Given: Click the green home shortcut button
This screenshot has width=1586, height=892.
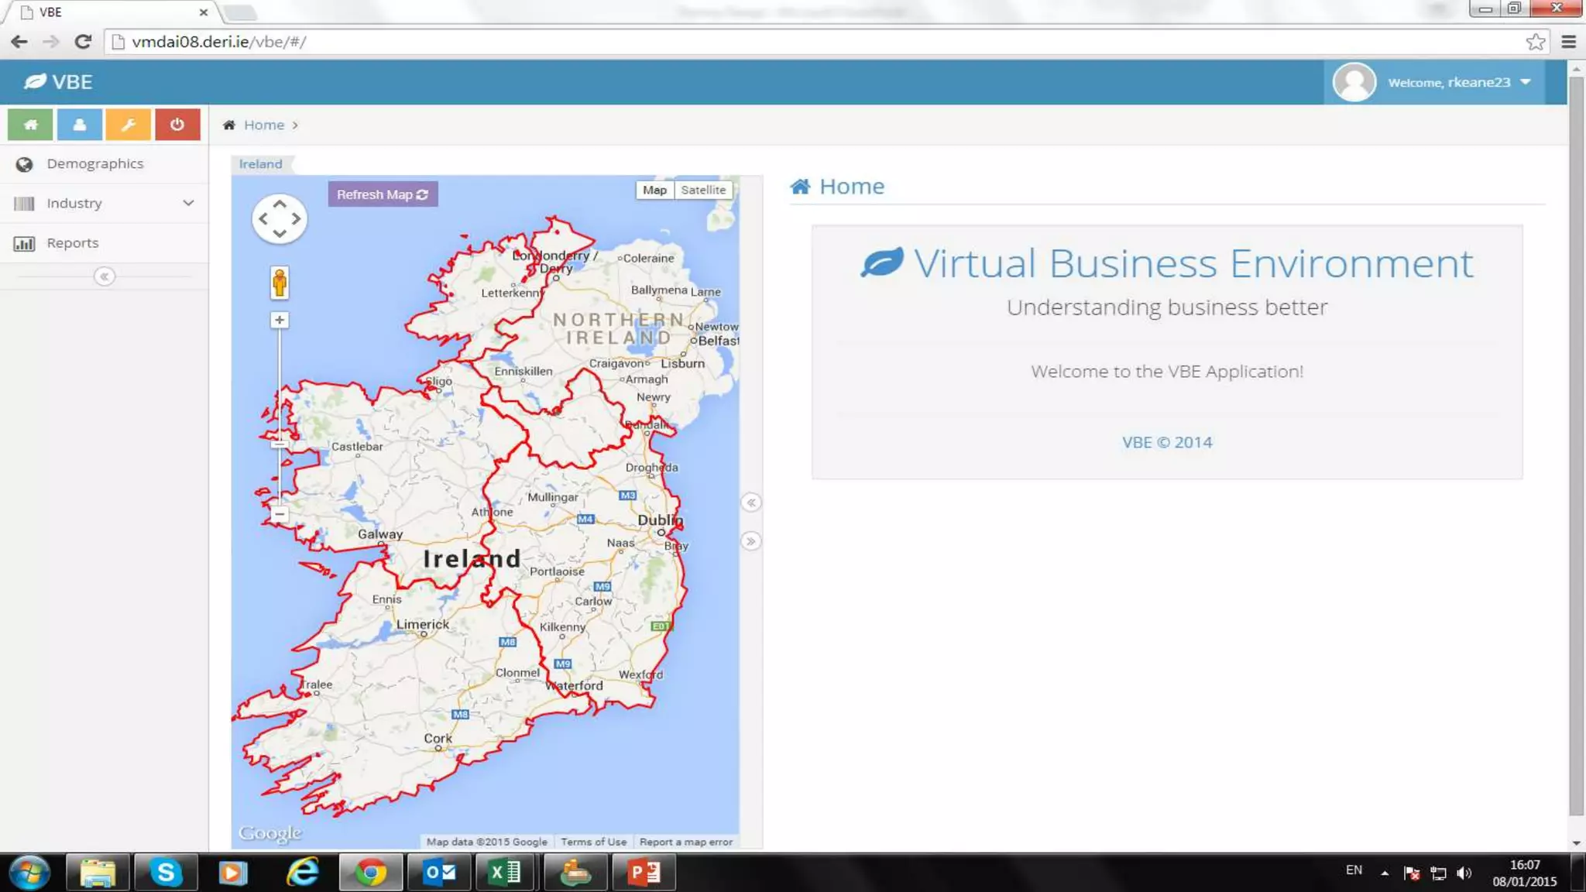Looking at the screenshot, I should (x=30, y=125).
